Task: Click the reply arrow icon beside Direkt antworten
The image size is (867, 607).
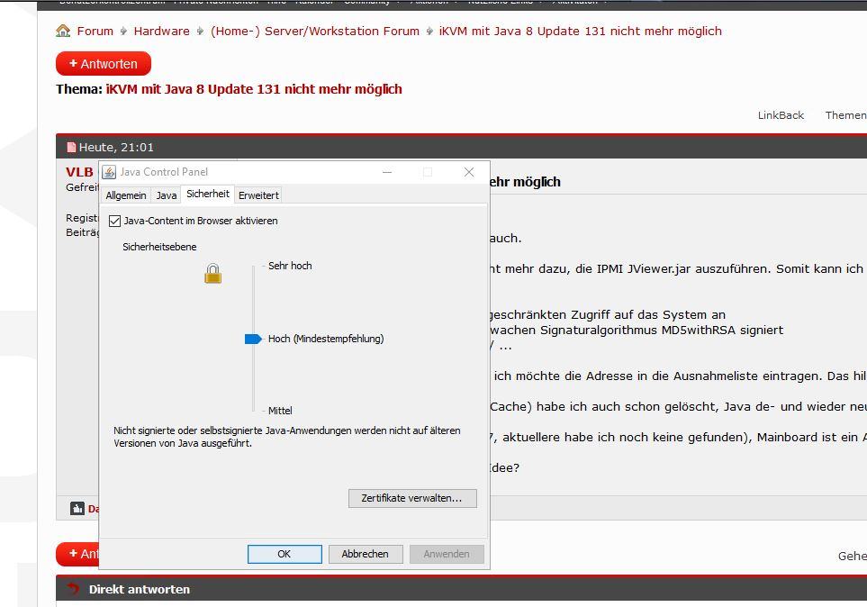Action: 73,589
